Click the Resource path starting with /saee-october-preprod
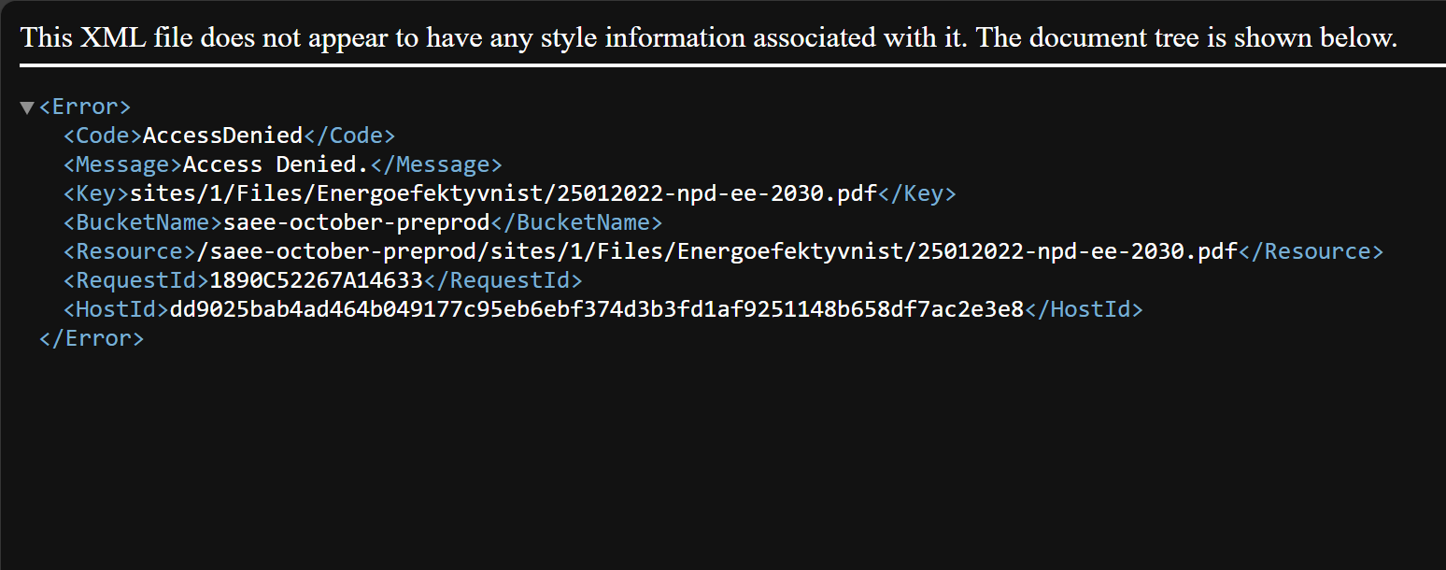 716,251
